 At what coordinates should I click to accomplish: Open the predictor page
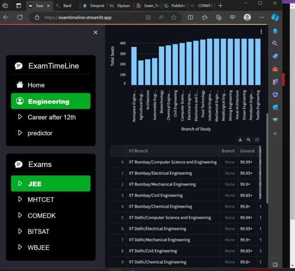(51, 133)
